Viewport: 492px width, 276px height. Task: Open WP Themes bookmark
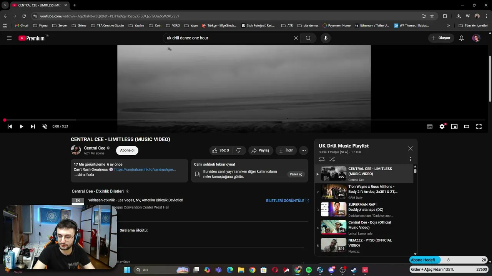[411, 26]
